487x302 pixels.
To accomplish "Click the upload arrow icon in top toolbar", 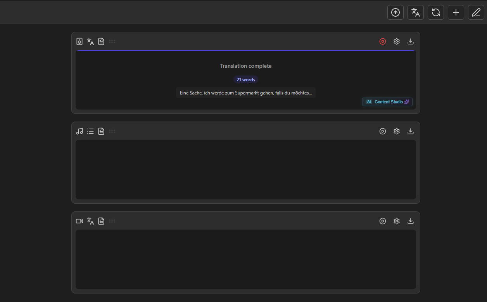I will 395,12.
